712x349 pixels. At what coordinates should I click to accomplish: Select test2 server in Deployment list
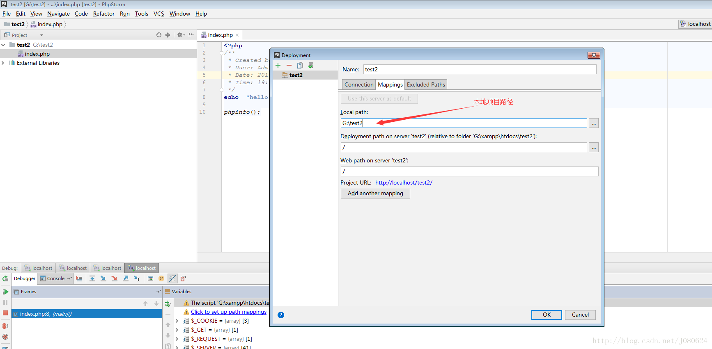[305, 75]
